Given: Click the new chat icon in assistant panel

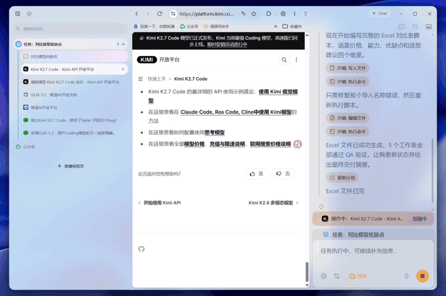Looking at the screenshot, I should pyautogui.click(x=402, y=27).
